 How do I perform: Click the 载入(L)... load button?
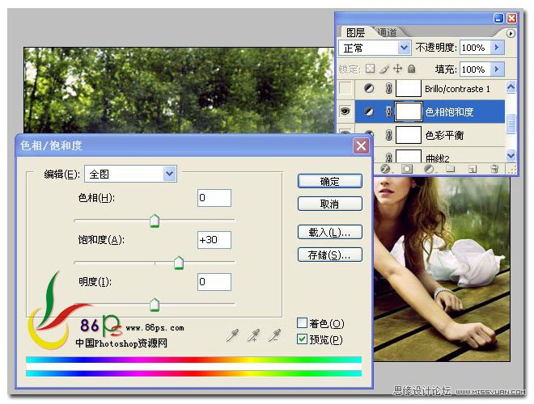[x=329, y=232]
